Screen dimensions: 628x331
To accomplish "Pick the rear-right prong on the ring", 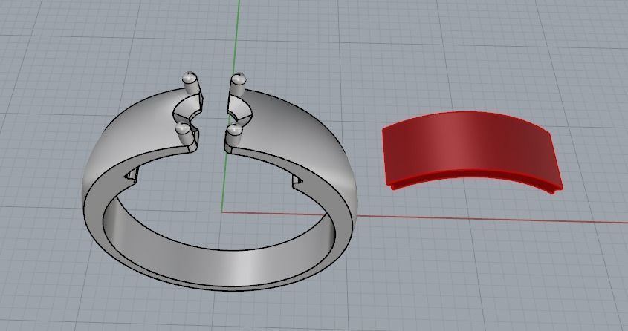I will 238,85.
